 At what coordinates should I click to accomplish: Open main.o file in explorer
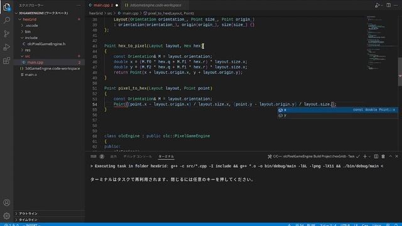point(49,75)
